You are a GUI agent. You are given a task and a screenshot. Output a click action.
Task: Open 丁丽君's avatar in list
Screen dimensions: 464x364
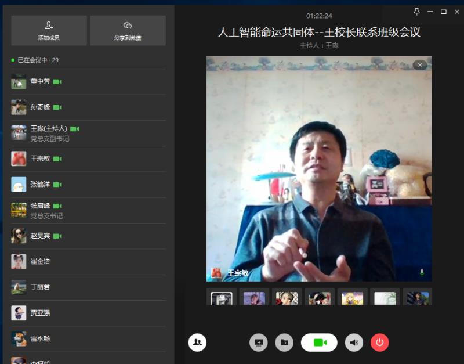pyautogui.click(x=19, y=287)
